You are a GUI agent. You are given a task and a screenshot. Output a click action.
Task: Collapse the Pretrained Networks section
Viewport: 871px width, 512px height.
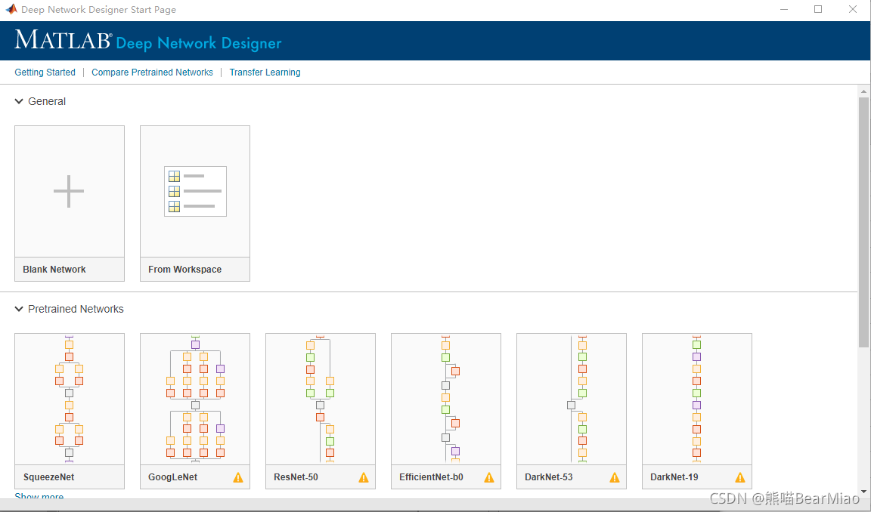(19, 309)
